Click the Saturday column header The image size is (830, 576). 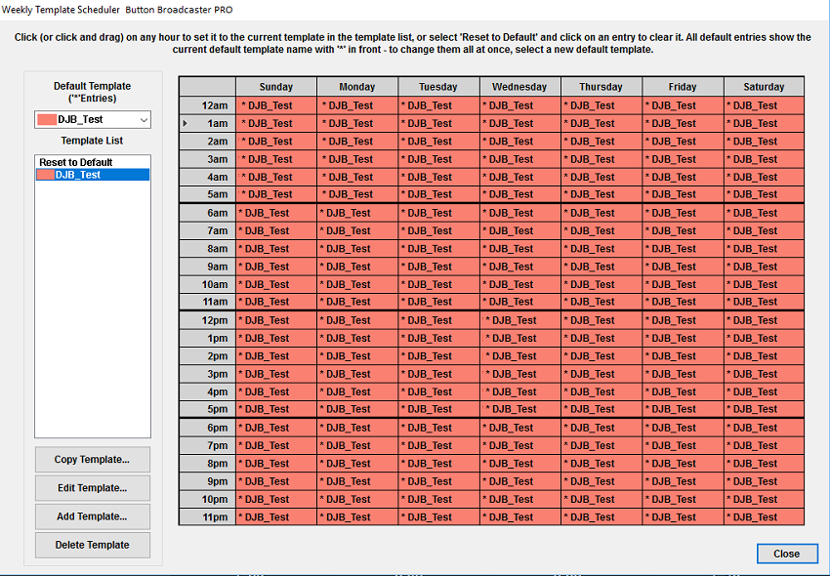point(764,87)
